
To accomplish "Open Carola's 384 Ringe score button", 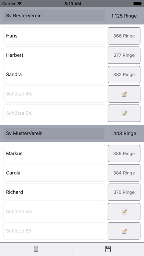I will click(124, 173).
